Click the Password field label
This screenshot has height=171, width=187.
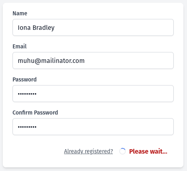[25, 79]
